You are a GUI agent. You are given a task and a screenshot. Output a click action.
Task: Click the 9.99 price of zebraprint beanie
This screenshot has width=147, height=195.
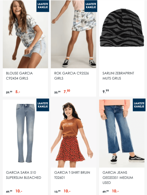(106, 91)
